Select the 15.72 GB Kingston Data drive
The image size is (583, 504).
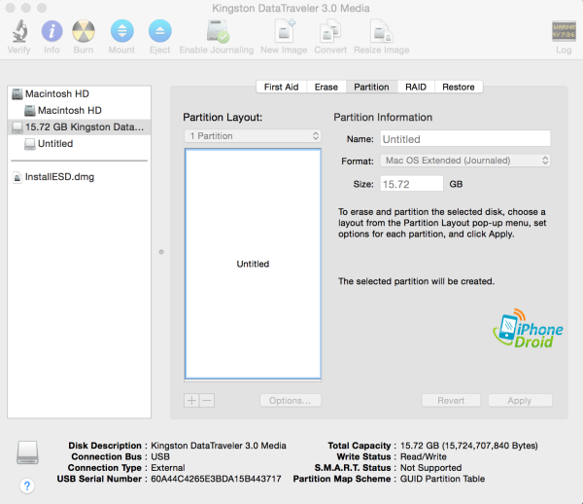coord(79,127)
